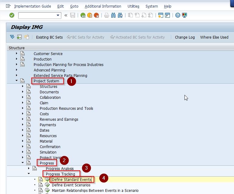
Task: Open the Goto menu
Action: [x=74, y=6]
